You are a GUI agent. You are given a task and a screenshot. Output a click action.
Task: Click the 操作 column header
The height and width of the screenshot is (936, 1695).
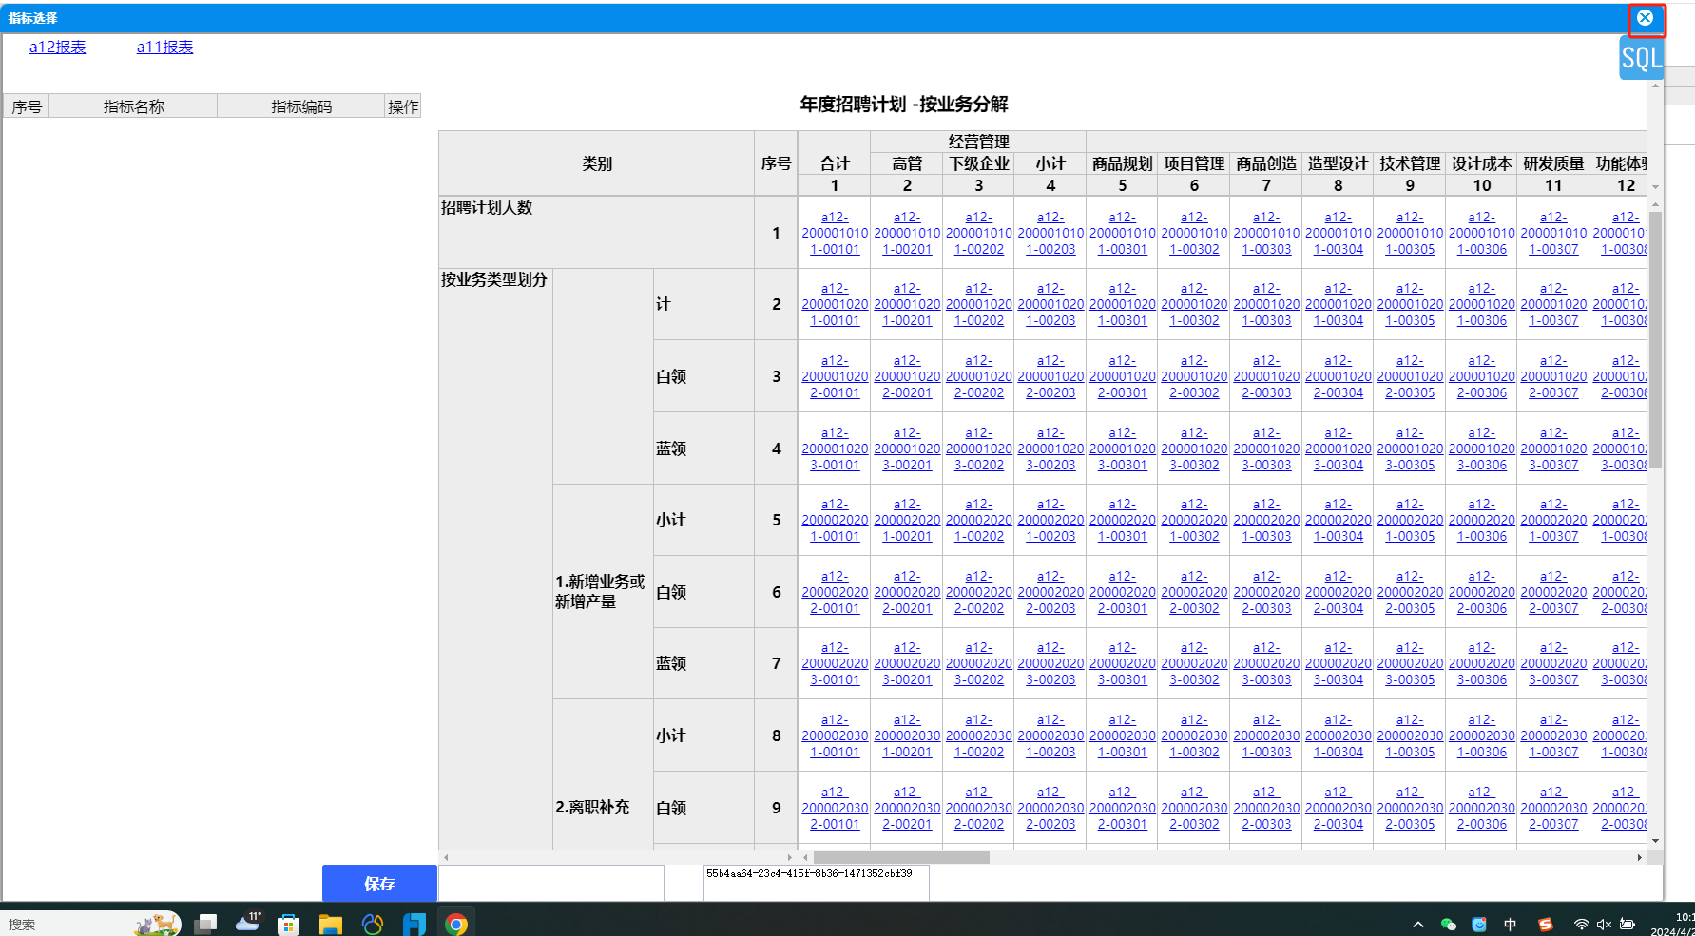tap(403, 106)
